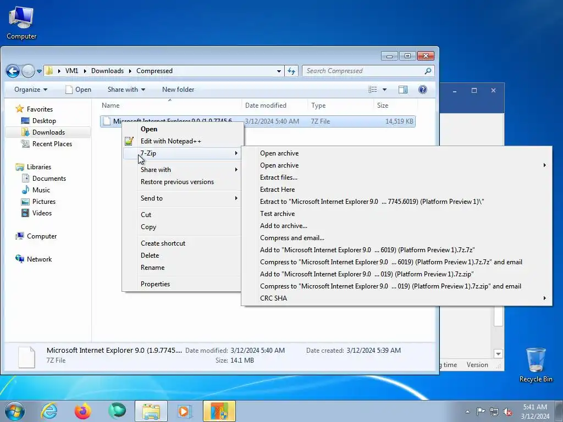Expand the CRC SHA submenu

click(x=396, y=298)
